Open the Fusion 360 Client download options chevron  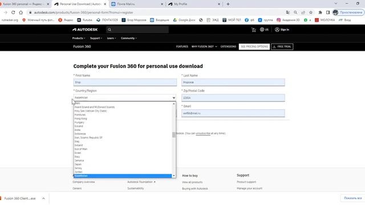coord(43,198)
